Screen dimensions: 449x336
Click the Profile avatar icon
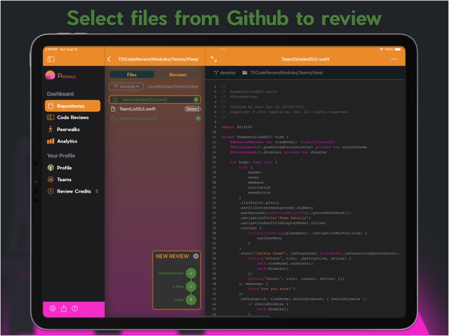tap(51, 167)
